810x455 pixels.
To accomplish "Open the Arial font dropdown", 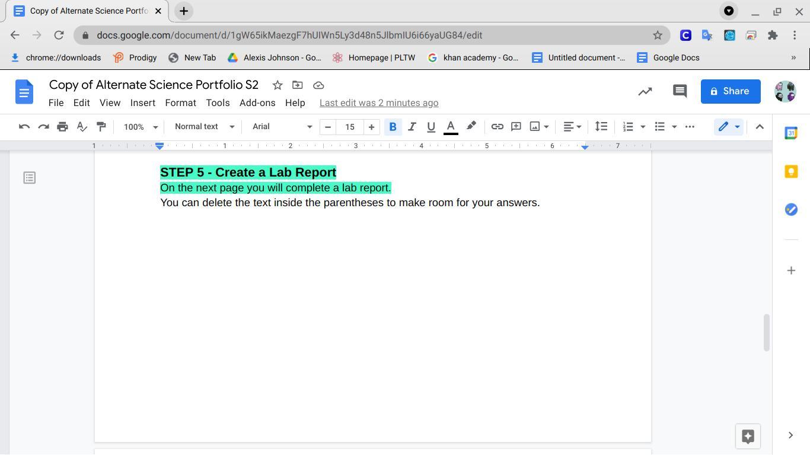I will pyautogui.click(x=282, y=126).
